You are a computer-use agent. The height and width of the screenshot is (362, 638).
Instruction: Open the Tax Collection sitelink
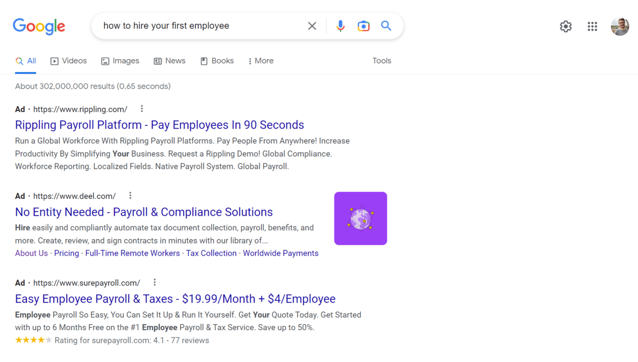click(x=211, y=254)
